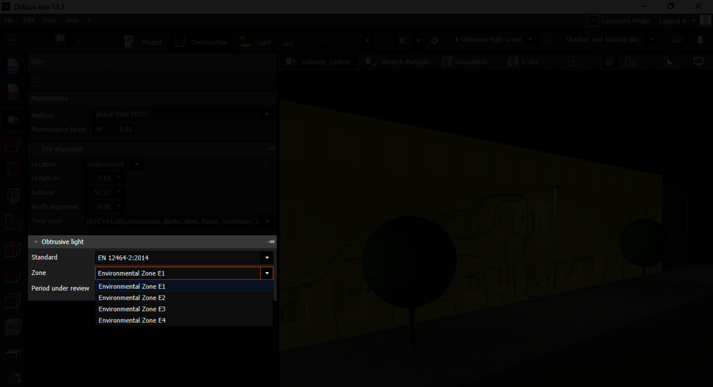This screenshot has width=713, height=387.
Task: Open the settings gear in toolbar
Action: (434, 41)
